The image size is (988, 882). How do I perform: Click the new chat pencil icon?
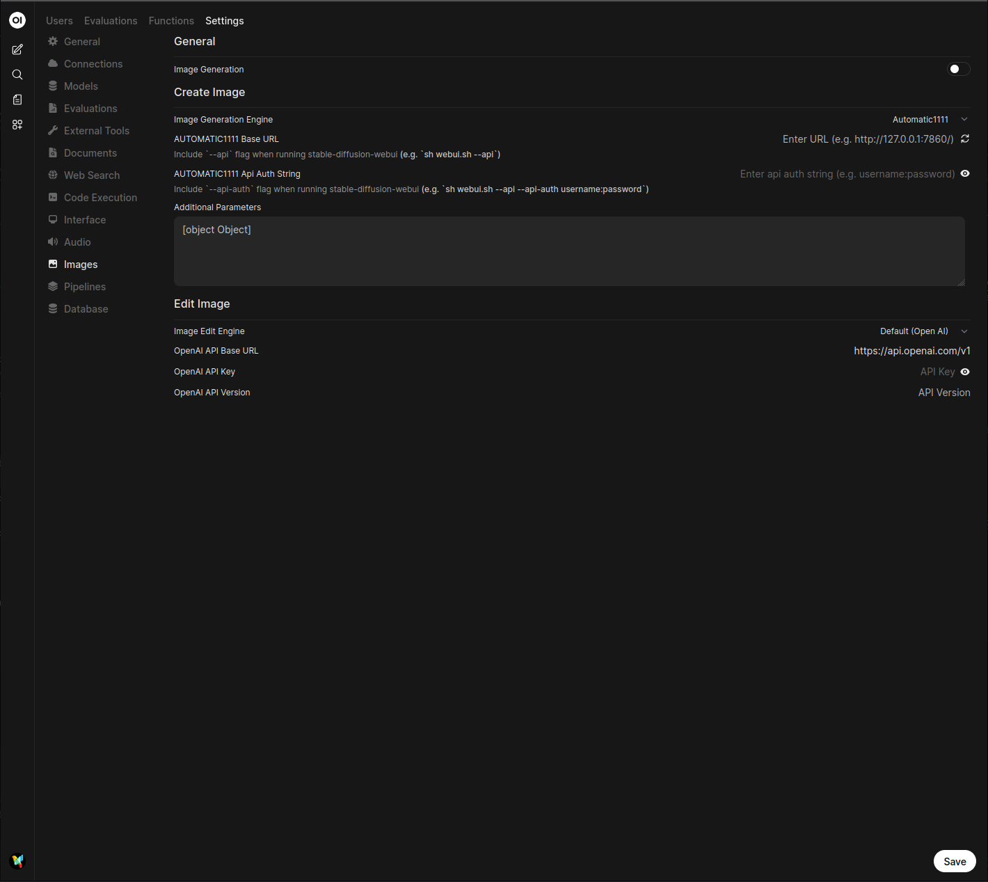17,49
